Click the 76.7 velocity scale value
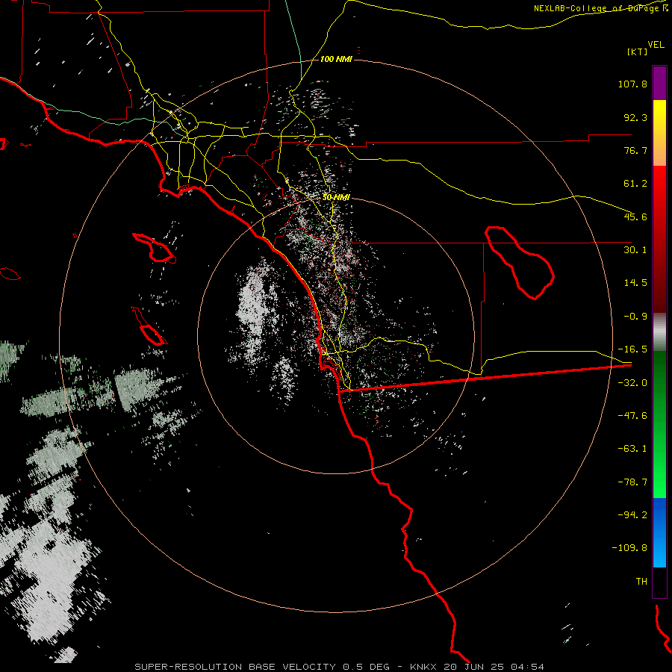This screenshot has height=672, width=672. point(635,150)
